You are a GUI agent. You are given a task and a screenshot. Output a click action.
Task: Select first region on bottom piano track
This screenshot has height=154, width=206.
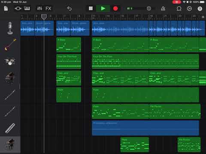pyautogui.click(x=135, y=145)
